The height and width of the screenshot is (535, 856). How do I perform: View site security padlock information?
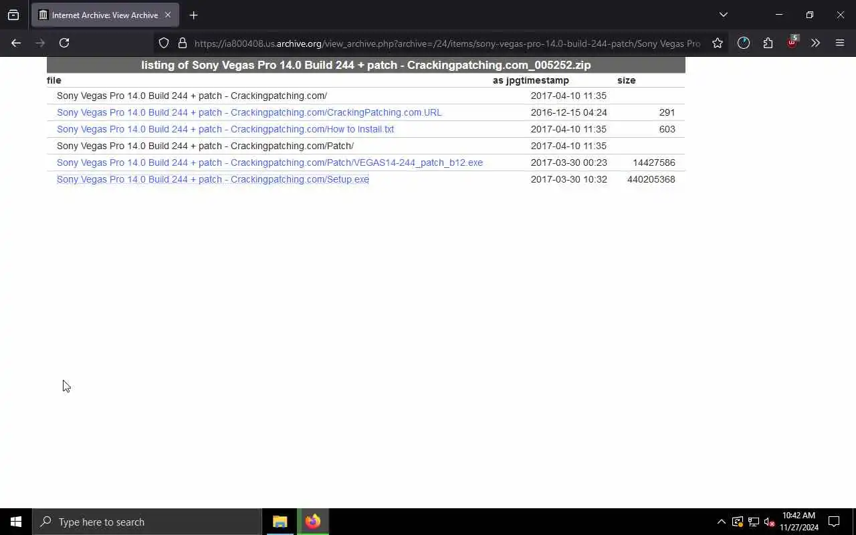pos(182,43)
